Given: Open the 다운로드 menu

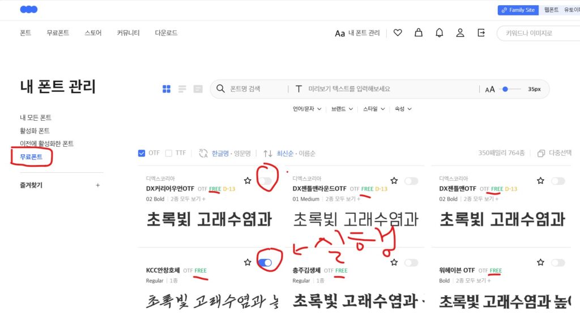Looking at the screenshot, I should pos(166,33).
